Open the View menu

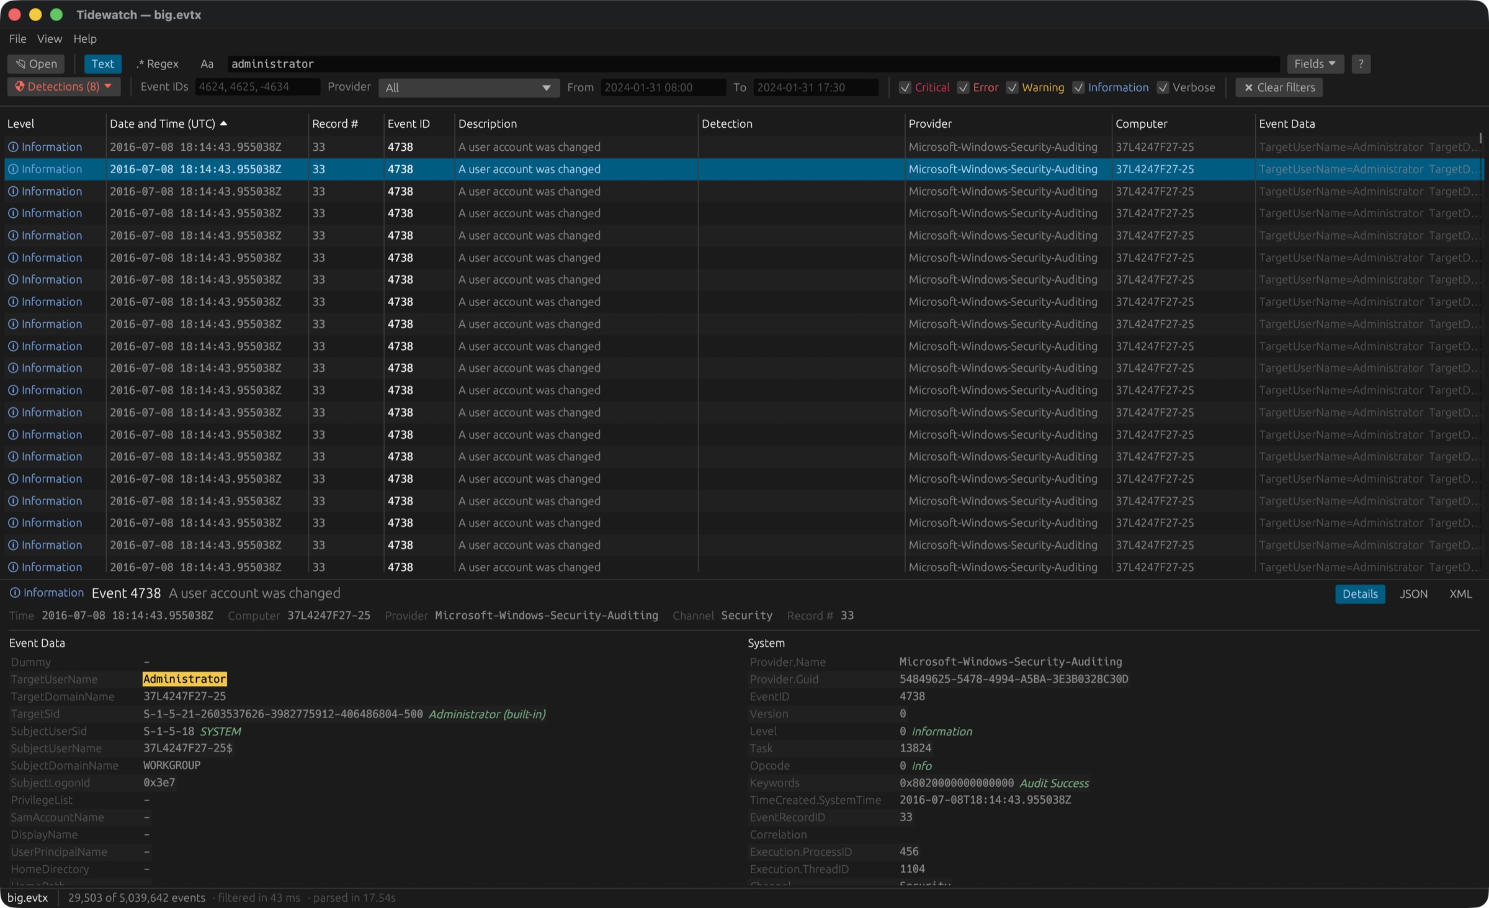point(50,38)
